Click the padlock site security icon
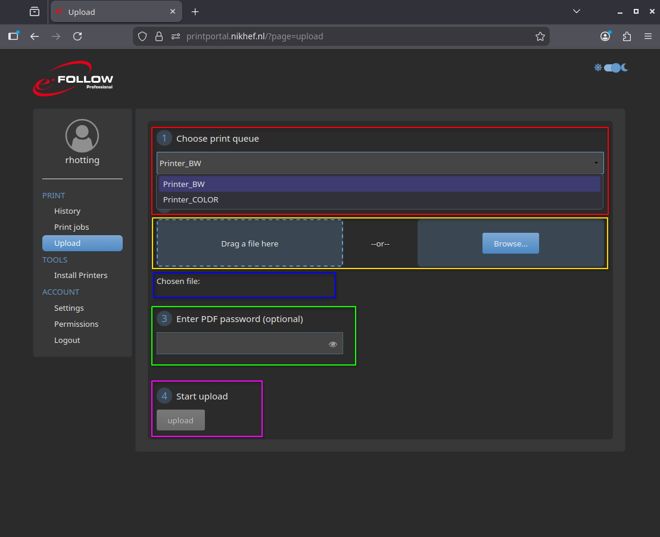 (159, 36)
